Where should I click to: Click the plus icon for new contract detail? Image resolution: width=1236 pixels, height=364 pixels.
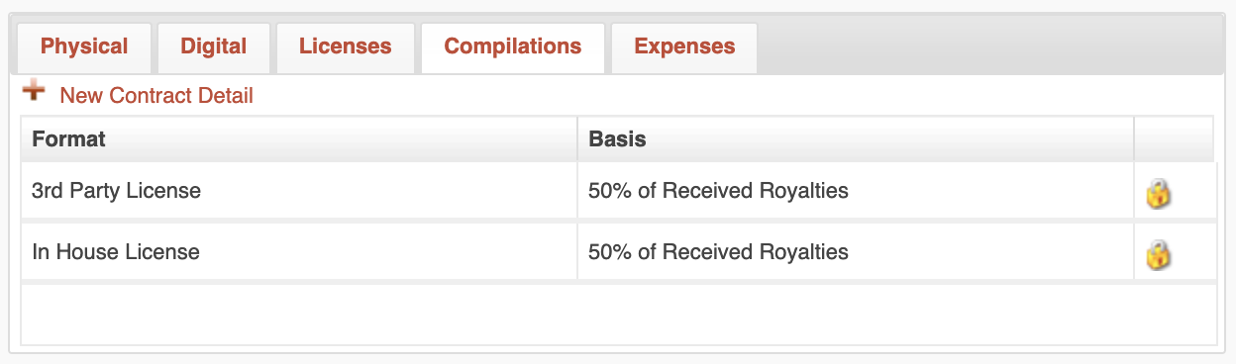point(35,92)
